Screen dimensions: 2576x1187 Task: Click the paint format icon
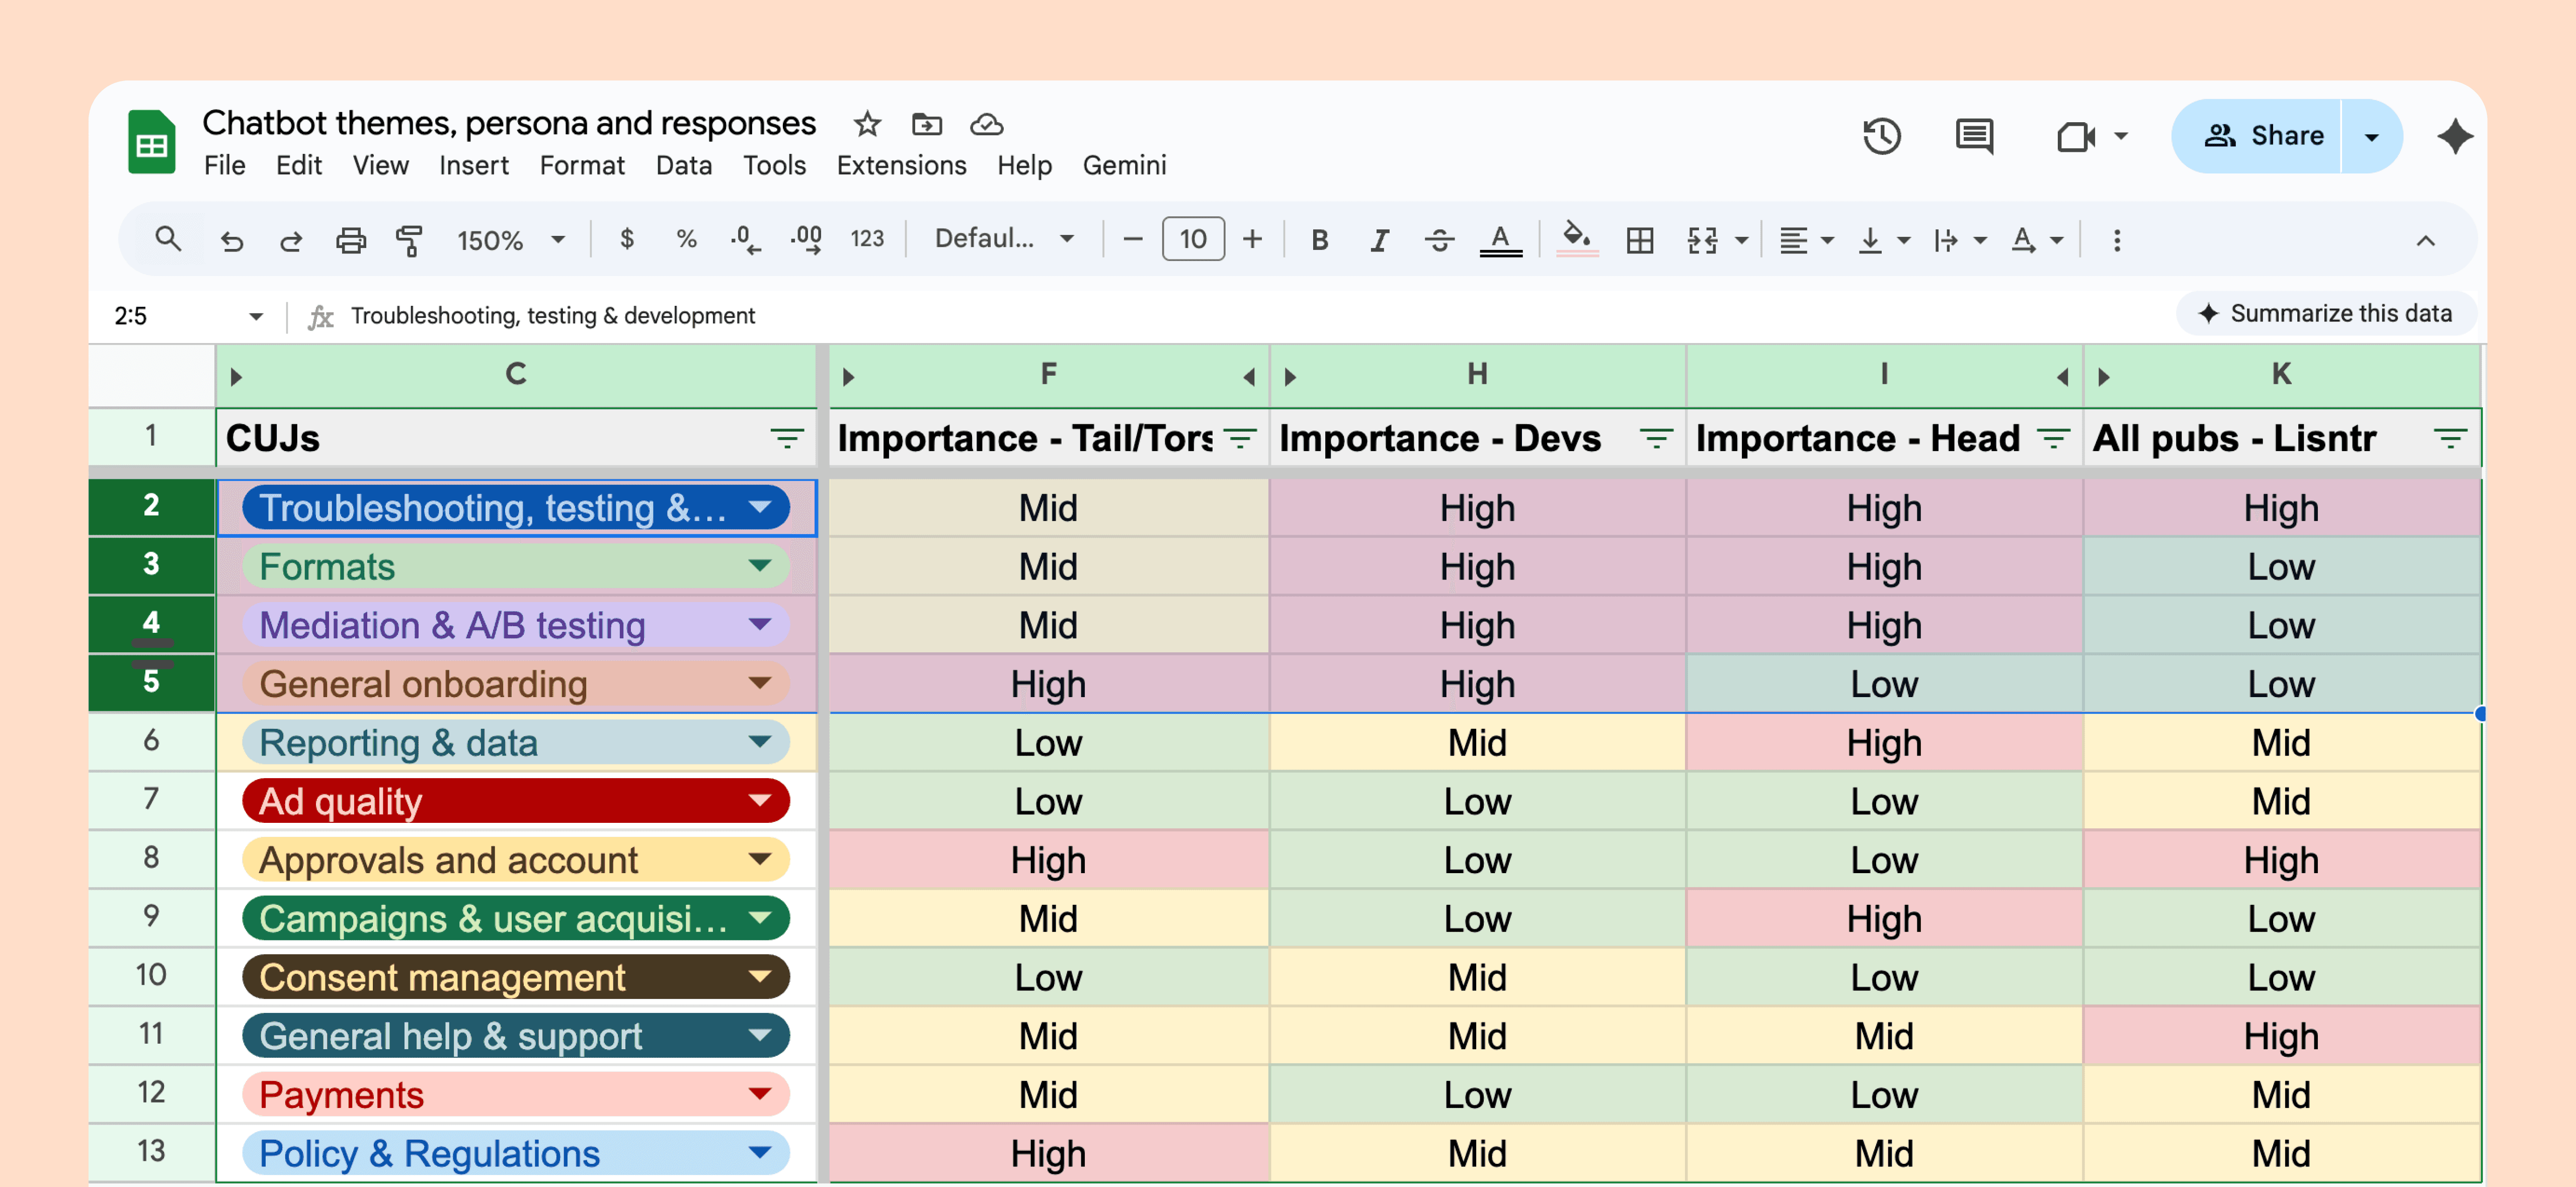[409, 240]
